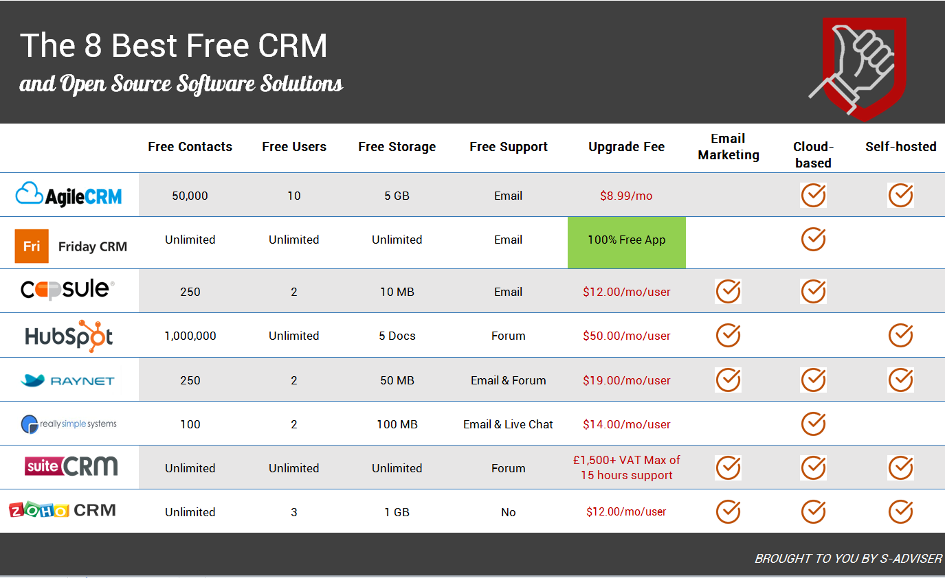Click the 'Brought to you by S-Adviser' text
945x578 pixels.
tap(848, 559)
